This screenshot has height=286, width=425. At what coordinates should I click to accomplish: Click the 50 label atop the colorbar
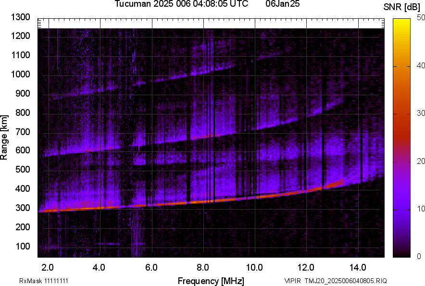(x=421, y=18)
